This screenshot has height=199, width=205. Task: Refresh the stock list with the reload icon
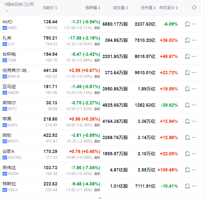pos(194,7)
